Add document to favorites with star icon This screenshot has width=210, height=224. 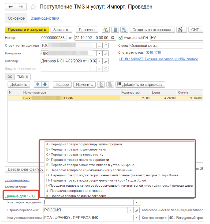33,7
